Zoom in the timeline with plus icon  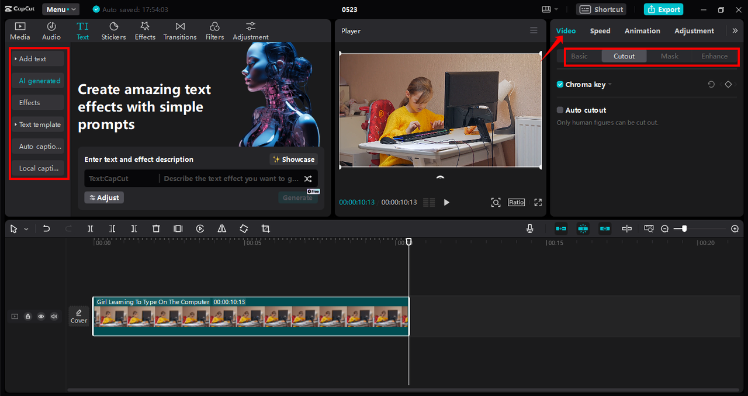pyautogui.click(x=735, y=229)
